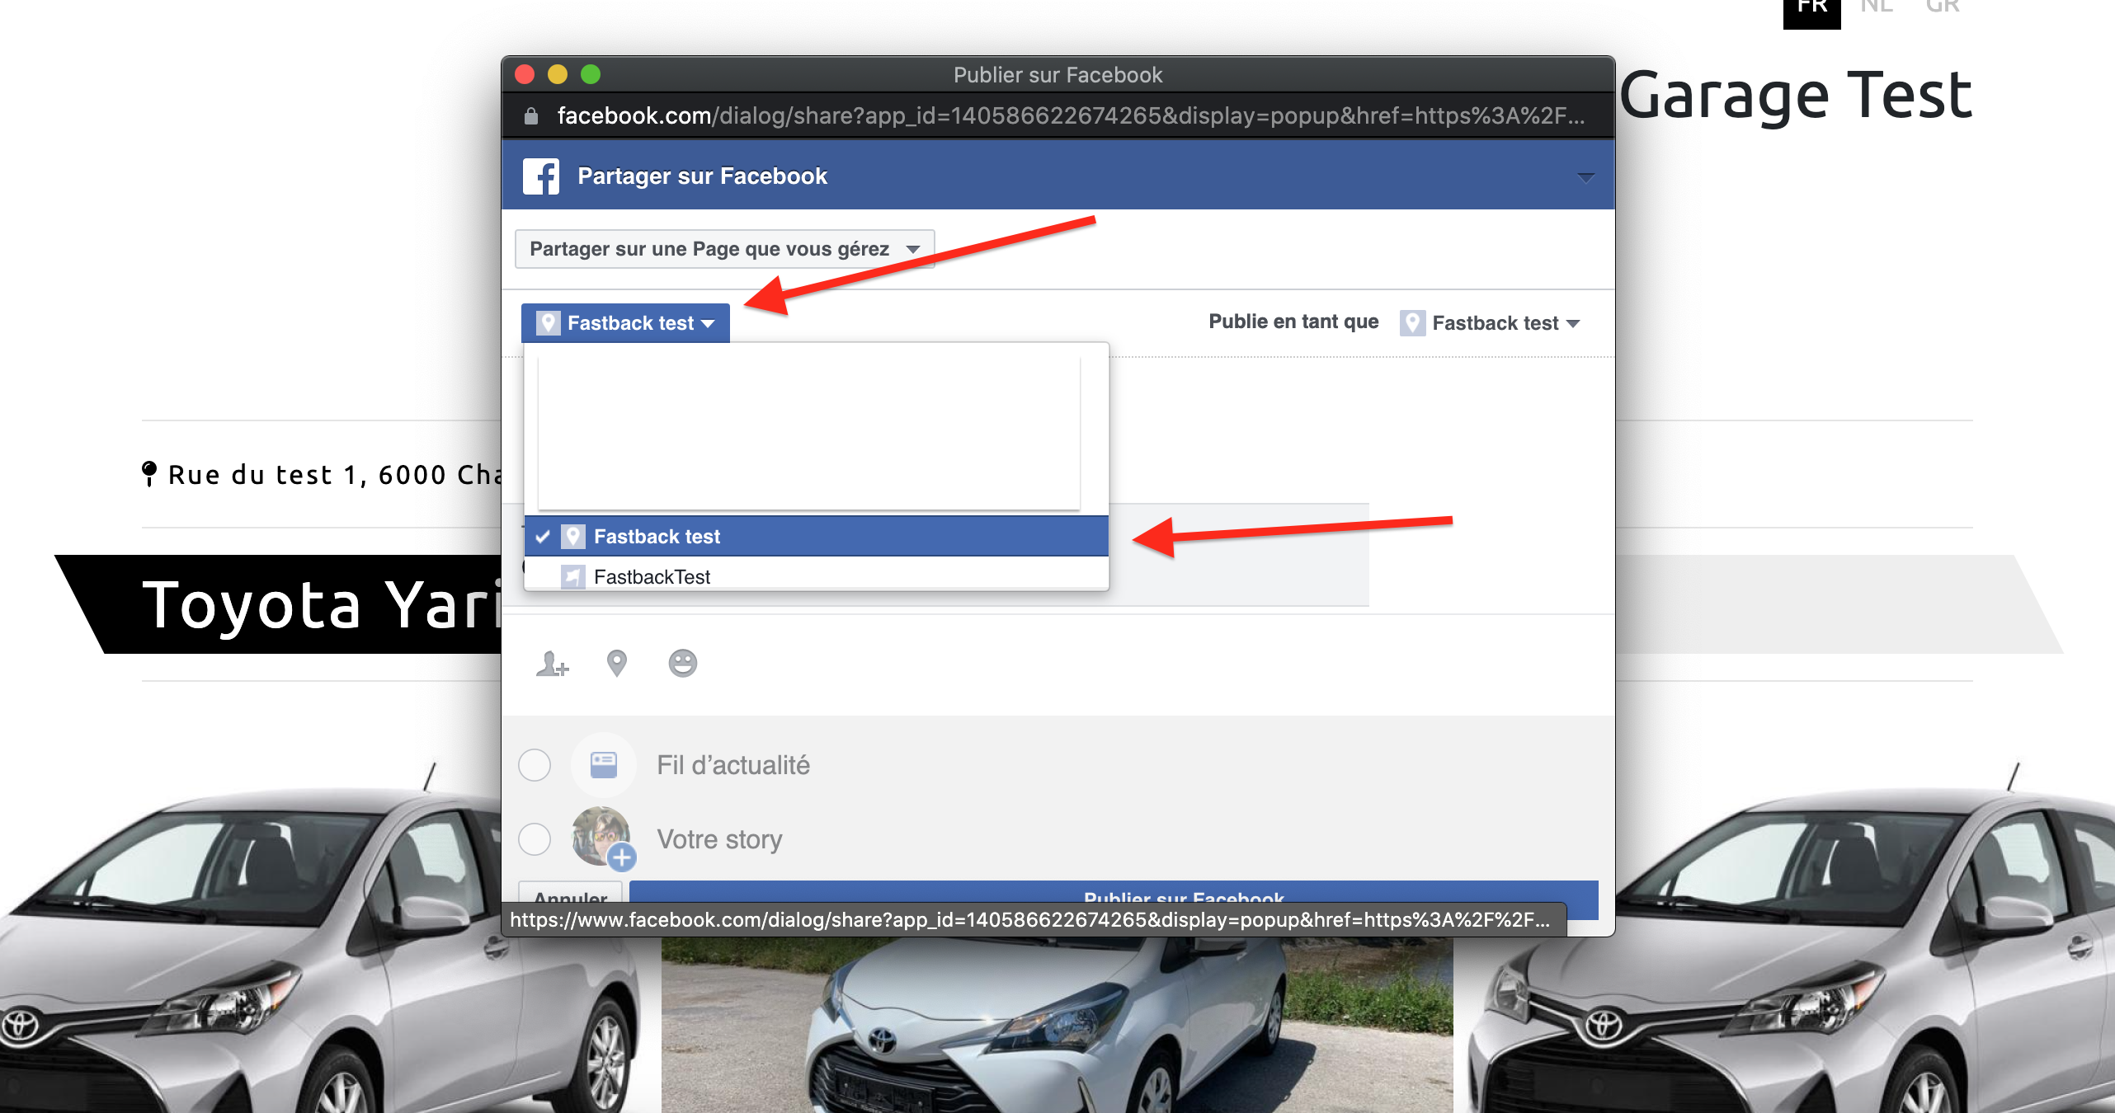
Task: Choose 'Fastback test' checked option in the list
Action: click(816, 537)
